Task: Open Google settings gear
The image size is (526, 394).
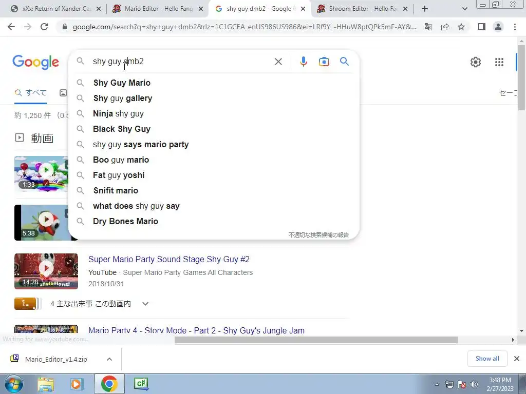Action: click(475, 62)
